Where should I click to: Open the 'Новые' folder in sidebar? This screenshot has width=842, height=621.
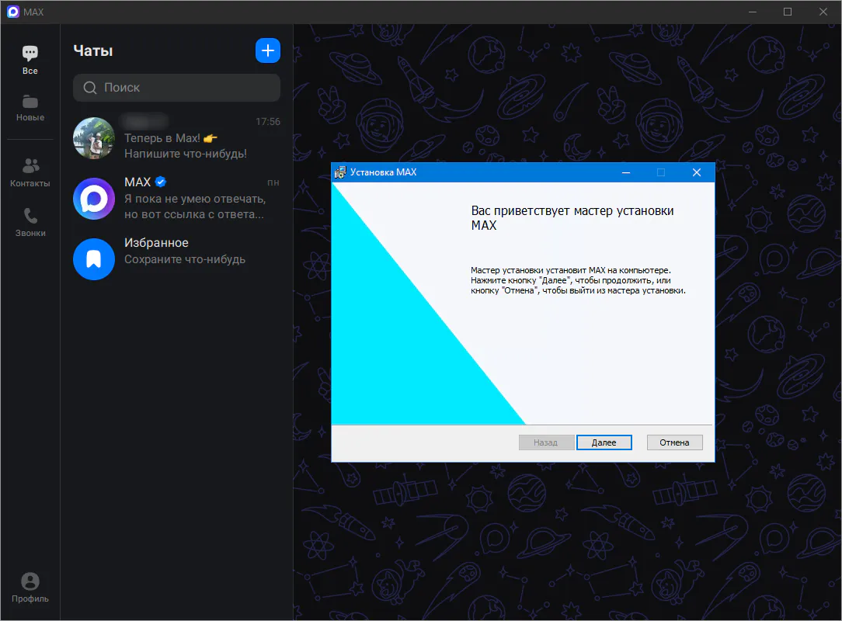[x=30, y=107]
